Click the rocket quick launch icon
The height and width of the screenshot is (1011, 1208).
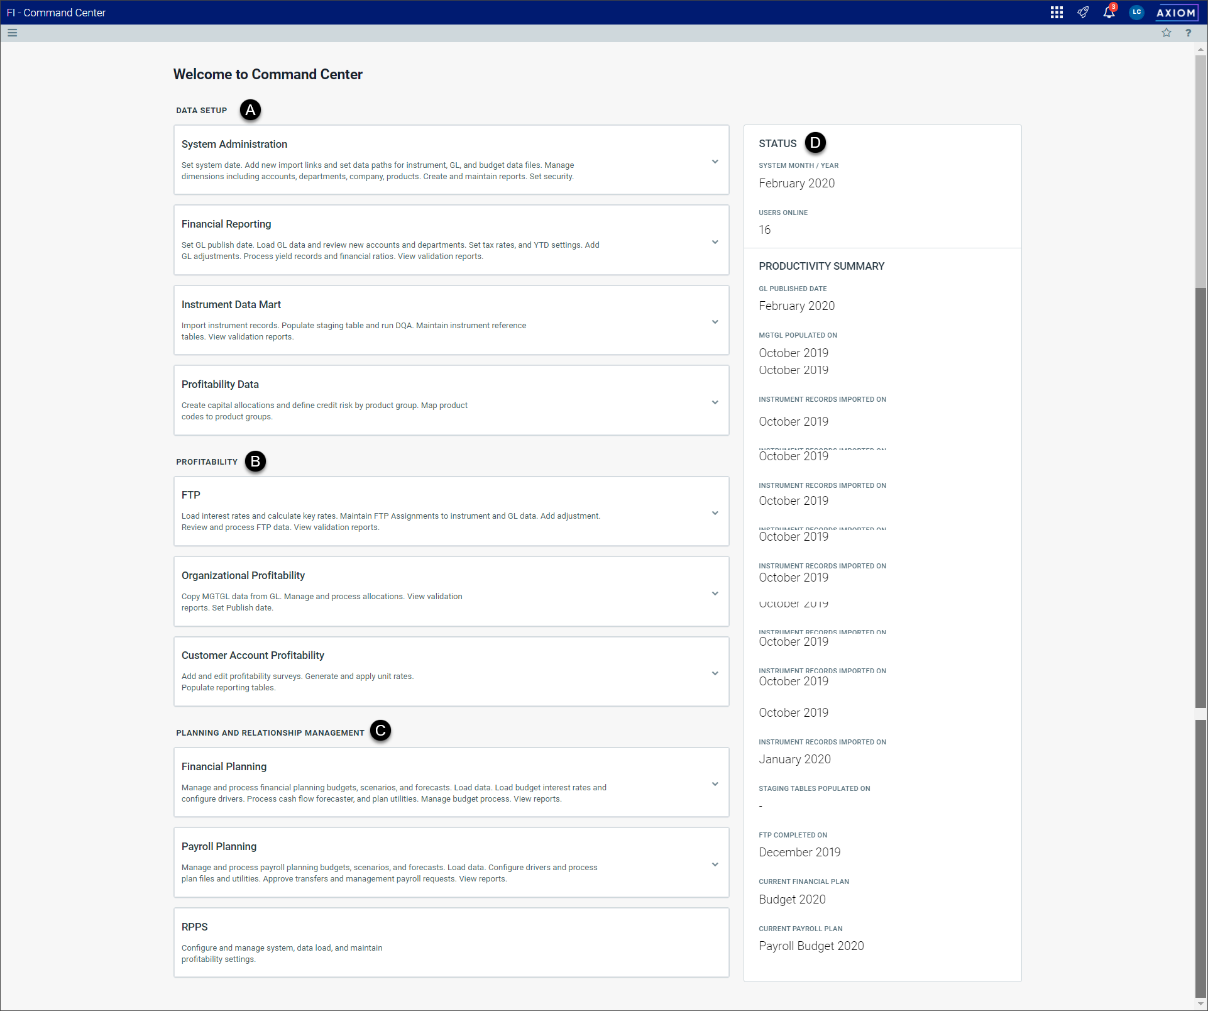(1083, 13)
